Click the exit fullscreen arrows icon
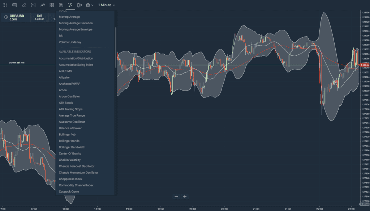The width and height of the screenshot is (370, 211). pos(5,5)
